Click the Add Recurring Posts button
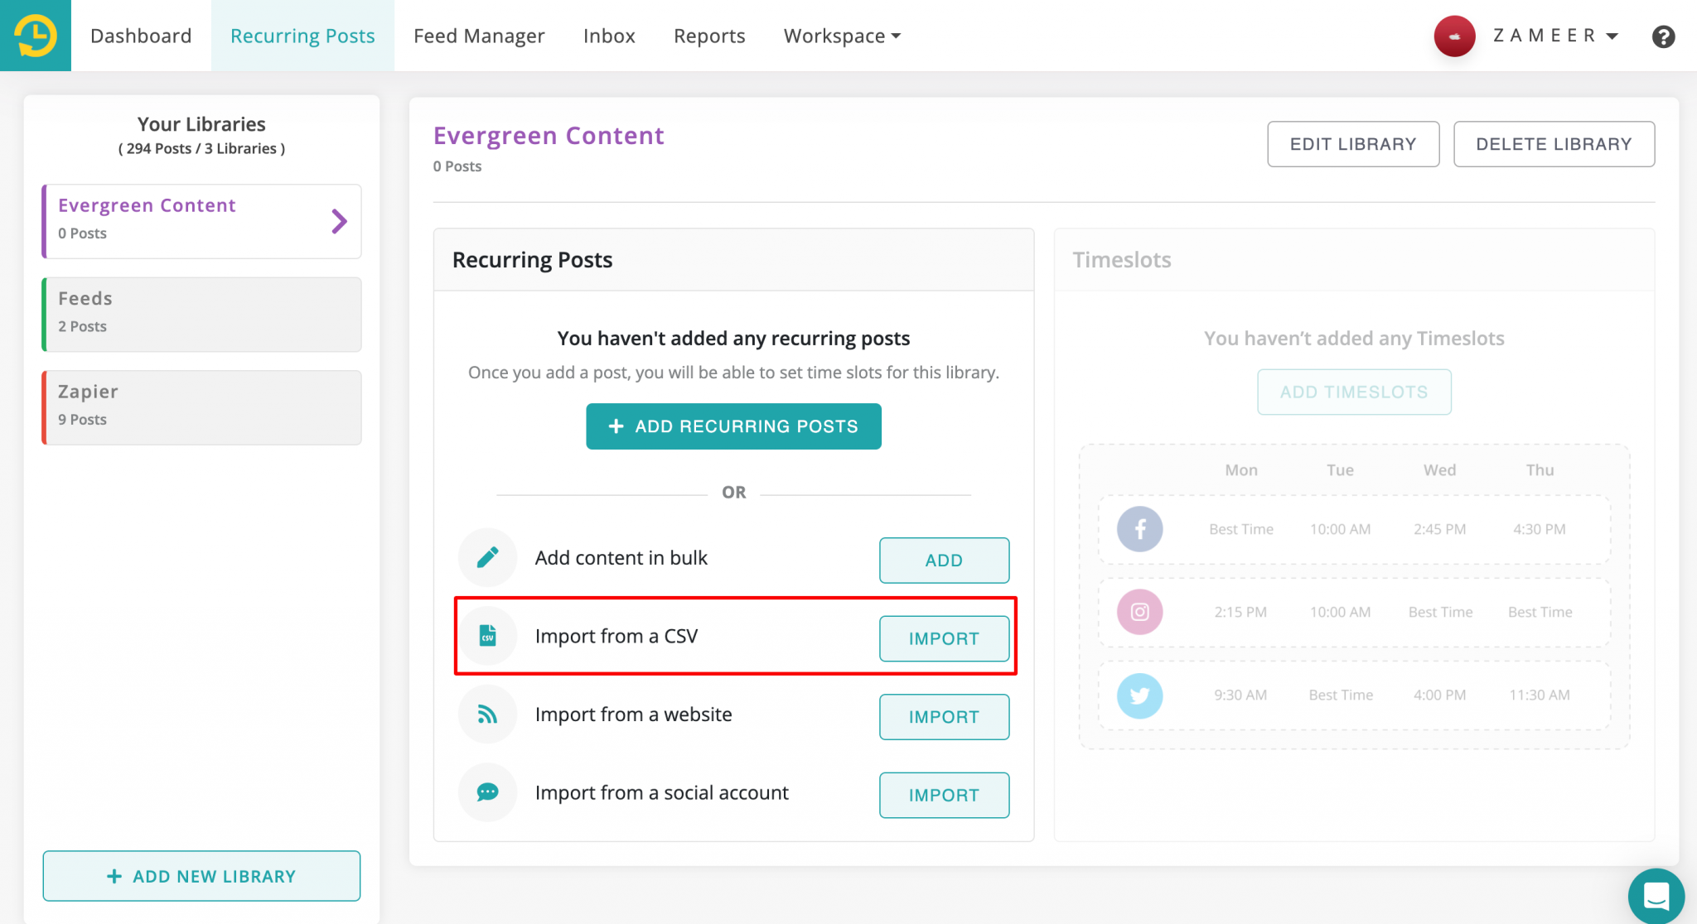The height and width of the screenshot is (924, 1697). tap(733, 426)
